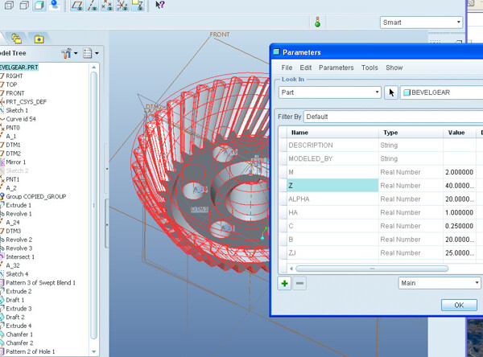Toggle coordinate systems display
The height and width of the screenshot is (357, 483).
pyautogui.click(x=122, y=5)
